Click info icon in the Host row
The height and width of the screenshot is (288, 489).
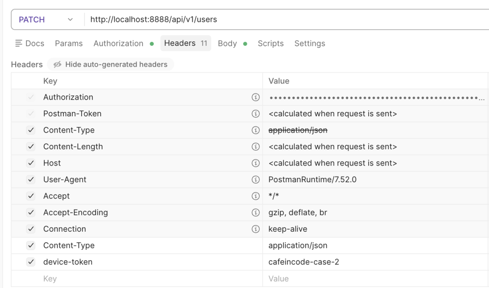click(255, 163)
